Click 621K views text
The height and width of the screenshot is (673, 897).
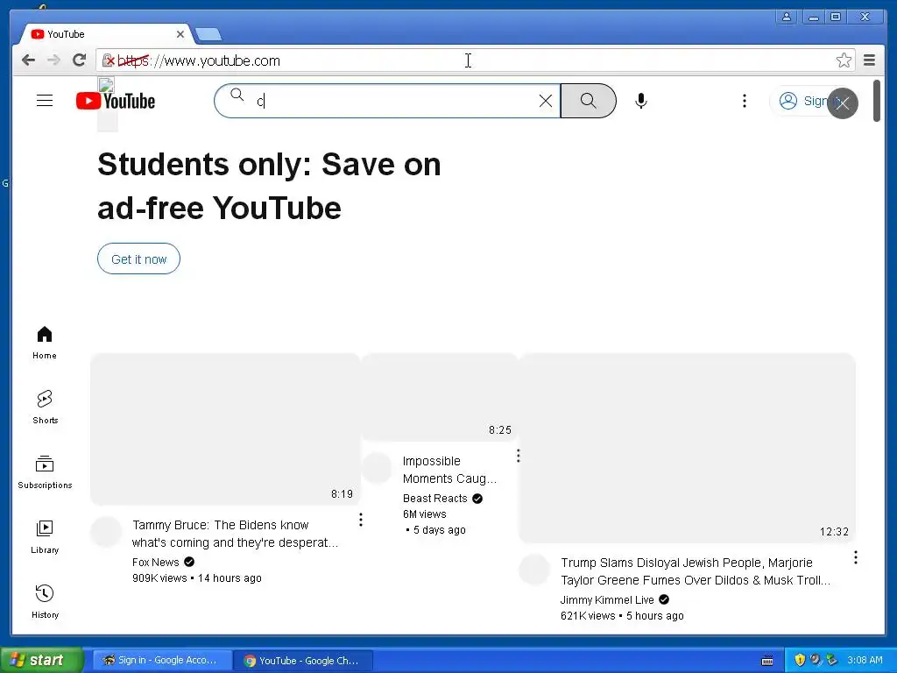(588, 616)
